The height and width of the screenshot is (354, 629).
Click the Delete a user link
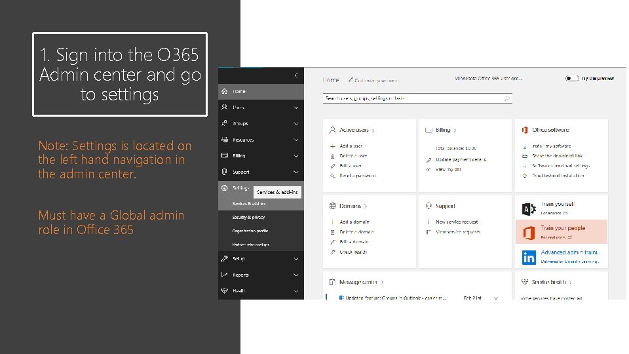pyautogui.click(x=353, y=156)
